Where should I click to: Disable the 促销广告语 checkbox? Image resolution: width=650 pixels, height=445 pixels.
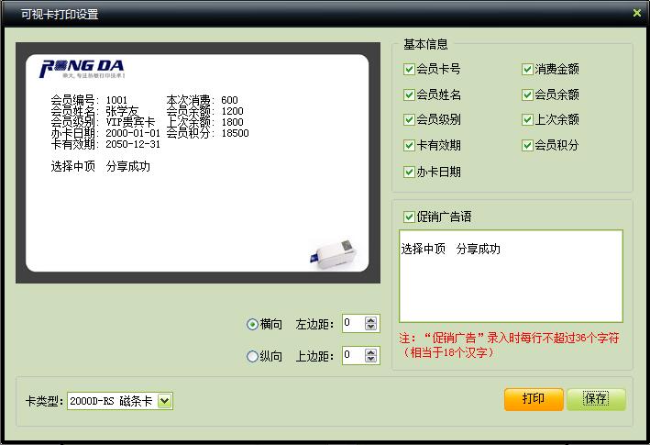409,217
